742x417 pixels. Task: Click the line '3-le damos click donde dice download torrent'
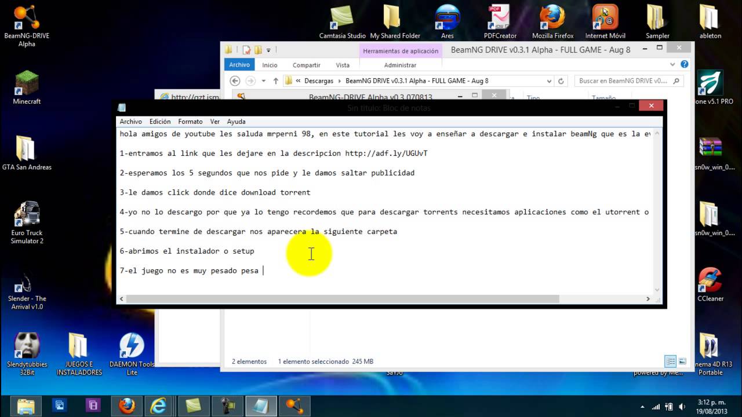pos(215,192)
